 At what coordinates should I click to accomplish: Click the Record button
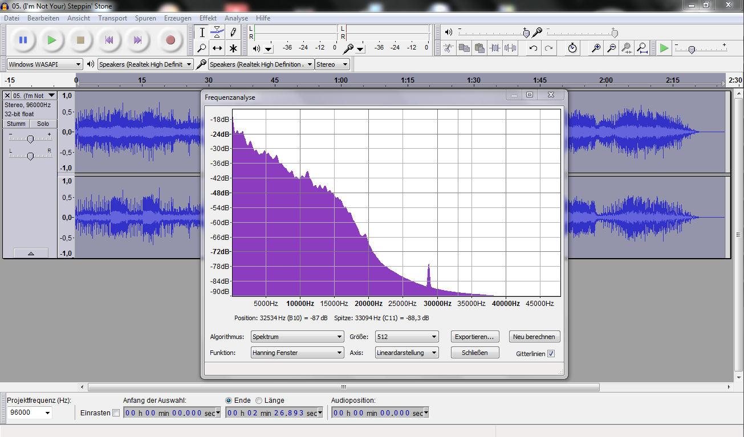click(170, 40)
